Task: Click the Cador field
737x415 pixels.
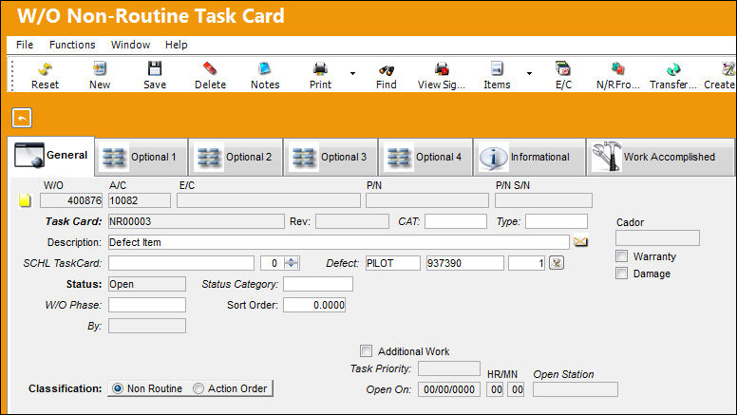Action: point(657,237)
